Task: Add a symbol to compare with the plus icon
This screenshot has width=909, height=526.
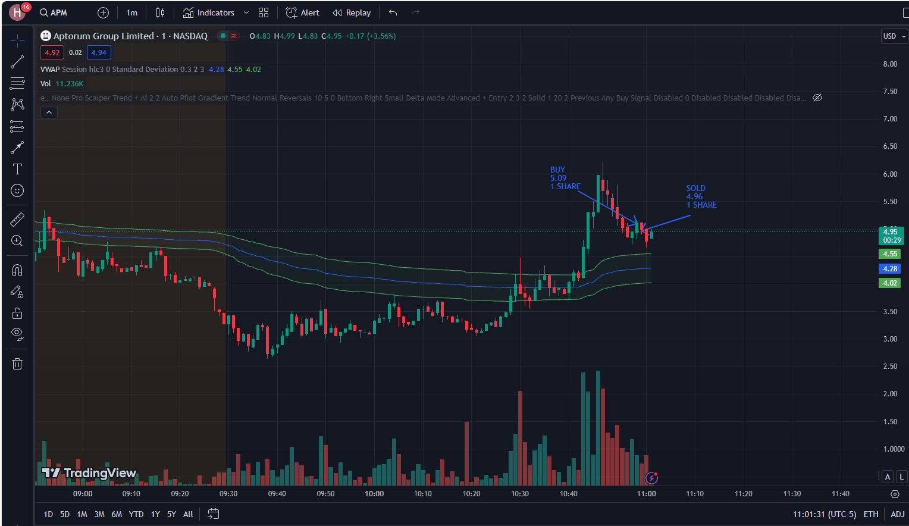Action: pos(103,12)
